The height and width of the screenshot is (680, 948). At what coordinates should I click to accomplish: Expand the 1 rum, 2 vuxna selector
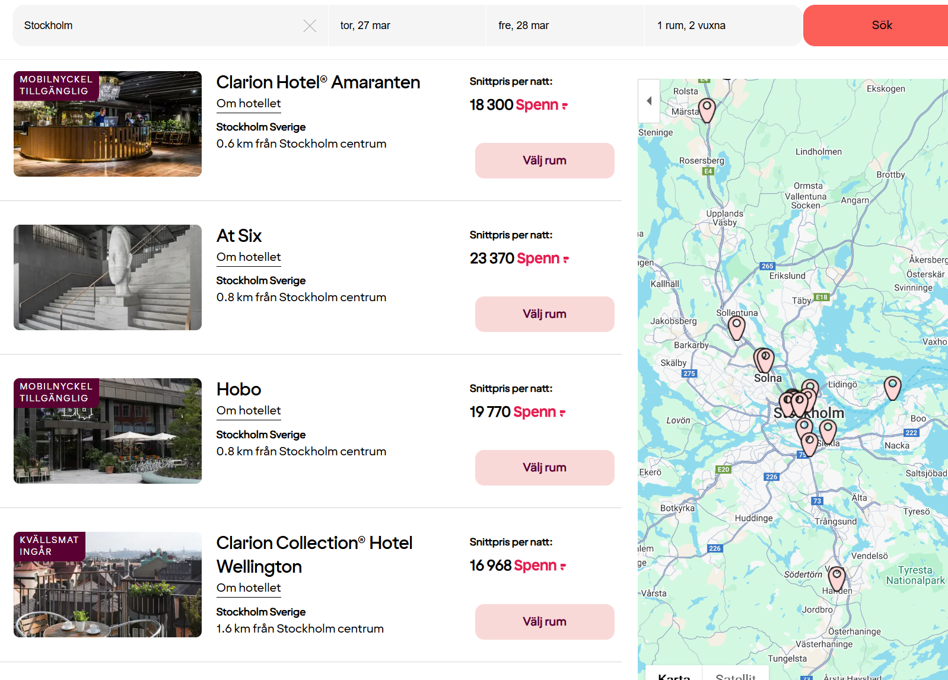click(723, 25)
